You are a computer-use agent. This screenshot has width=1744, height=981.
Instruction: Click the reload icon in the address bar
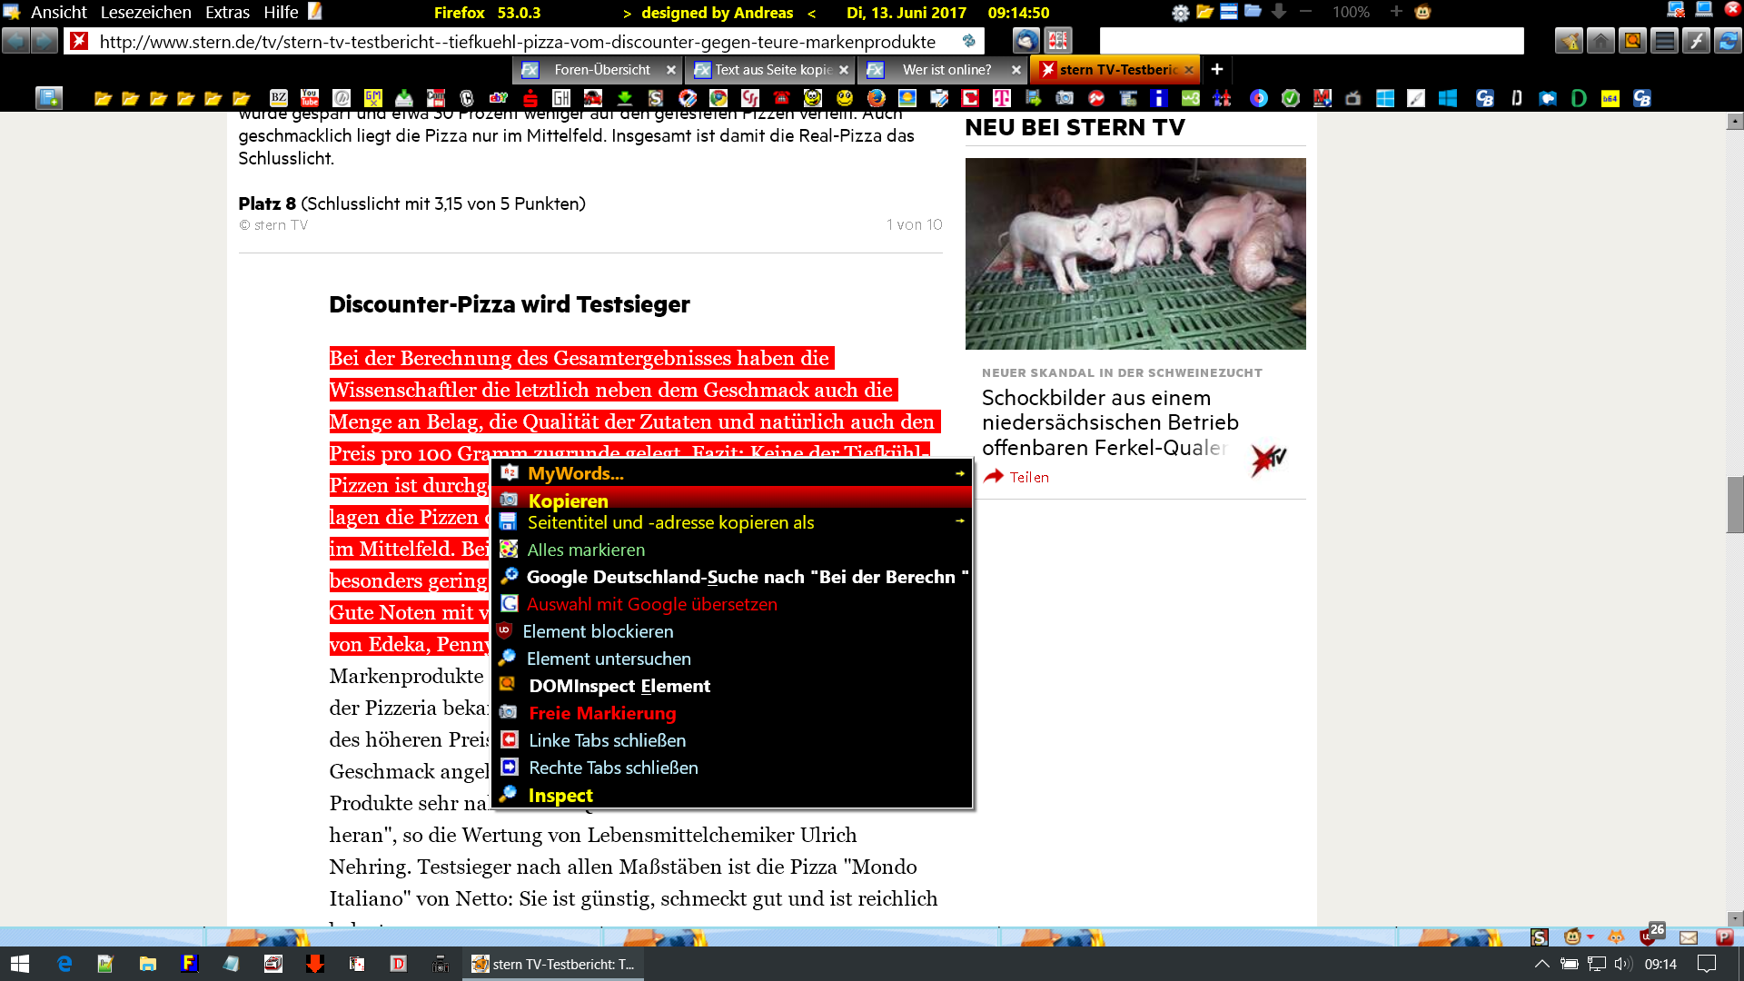tap(969, 42)
